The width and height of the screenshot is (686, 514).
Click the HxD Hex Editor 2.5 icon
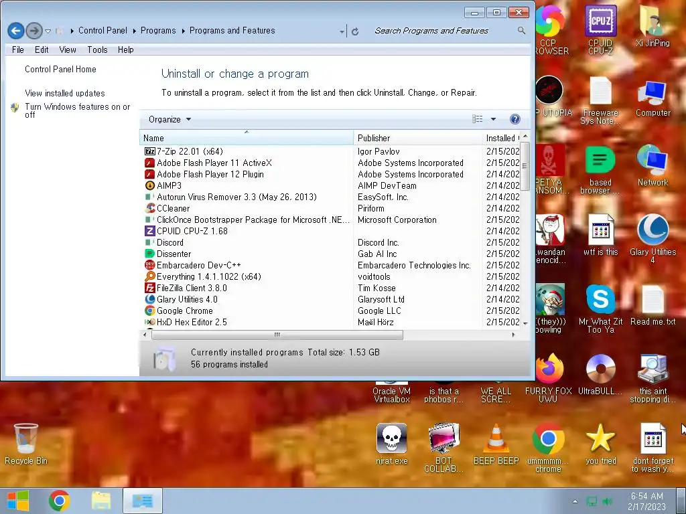149,322
